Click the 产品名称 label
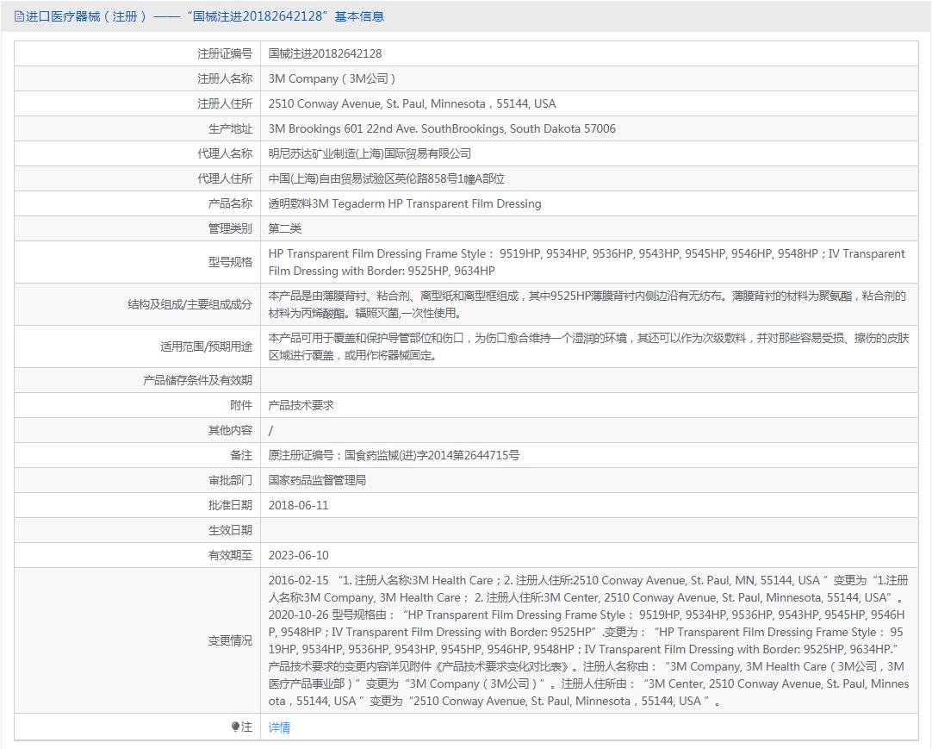The image size is (932, 749). point(230,203)
